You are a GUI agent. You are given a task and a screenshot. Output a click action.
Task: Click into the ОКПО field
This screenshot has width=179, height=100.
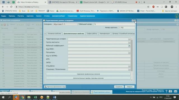99,62
